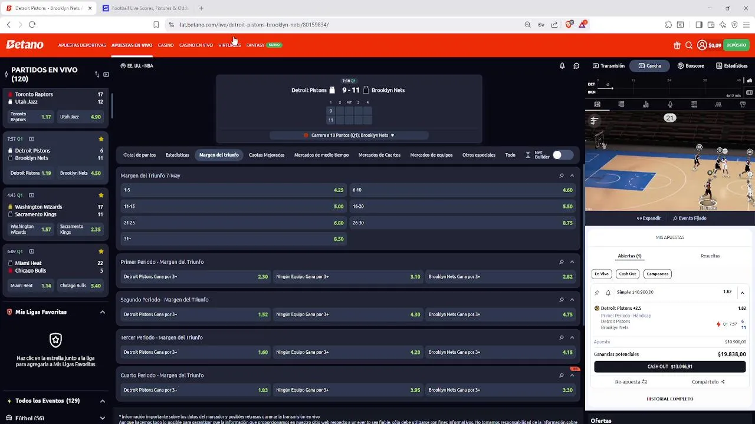Unfavorite the Washington Wizards match star

(101, 195)
